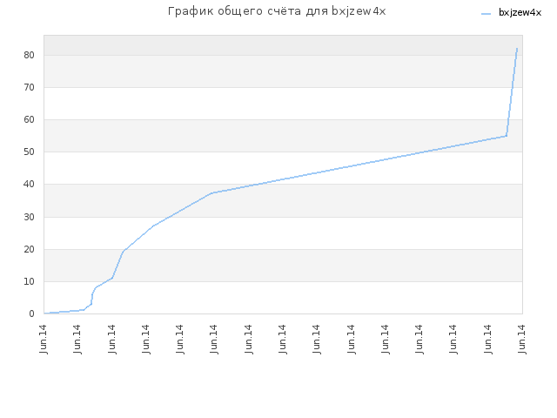
Task: Click the line's sharp bend near 55
Action: pos(507,136)
